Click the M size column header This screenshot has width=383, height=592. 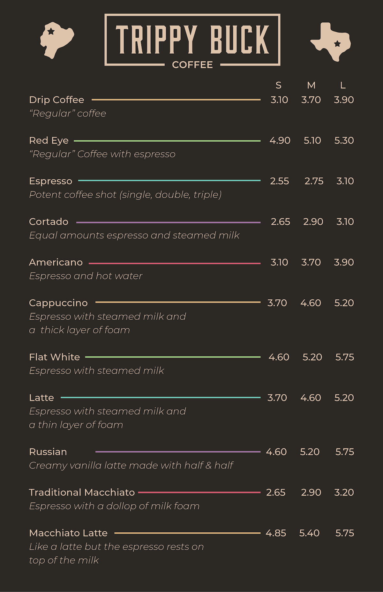311,85
